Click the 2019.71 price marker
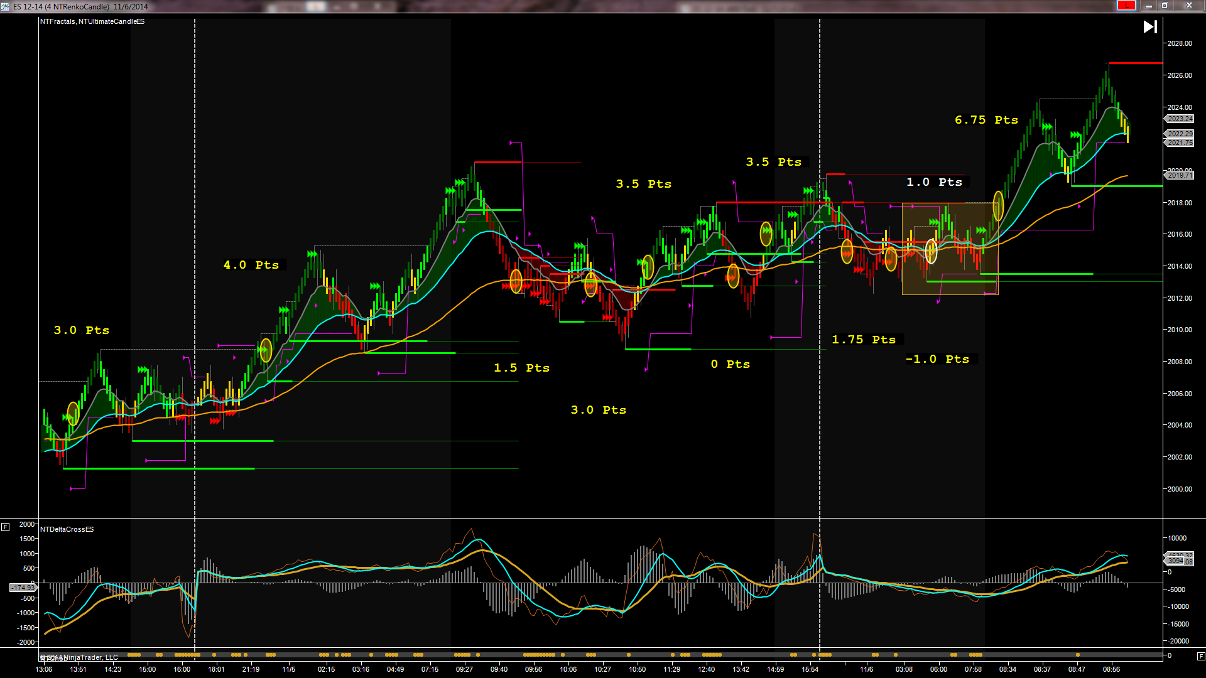The width and height of the screenshot is (1206, 678). point(1180,175)
